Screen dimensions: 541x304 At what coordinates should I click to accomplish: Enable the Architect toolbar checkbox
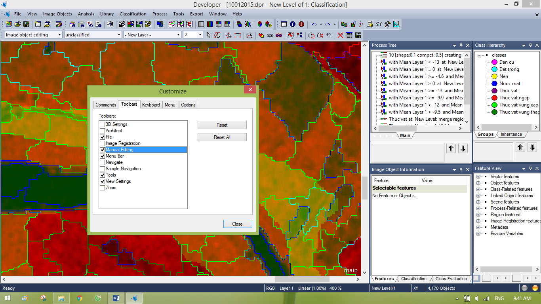(x=103, y=131)
